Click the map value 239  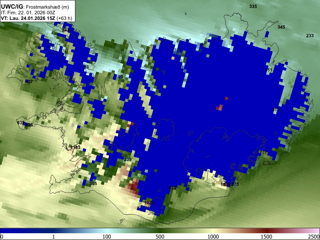(128, 159)
